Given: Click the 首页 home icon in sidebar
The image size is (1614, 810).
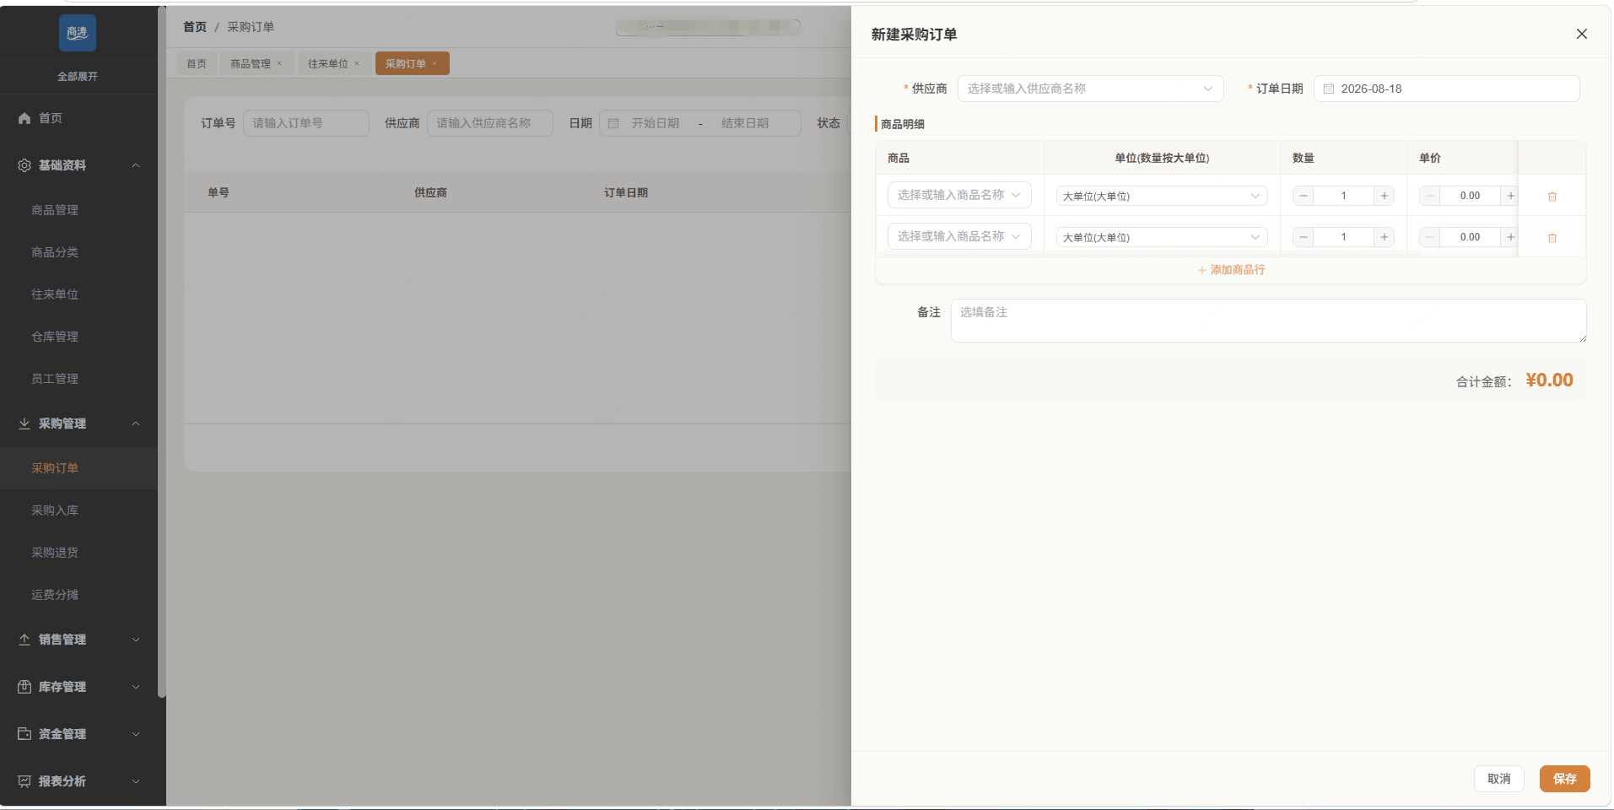Looking at the screenshot, I should (x=24, y=118).
